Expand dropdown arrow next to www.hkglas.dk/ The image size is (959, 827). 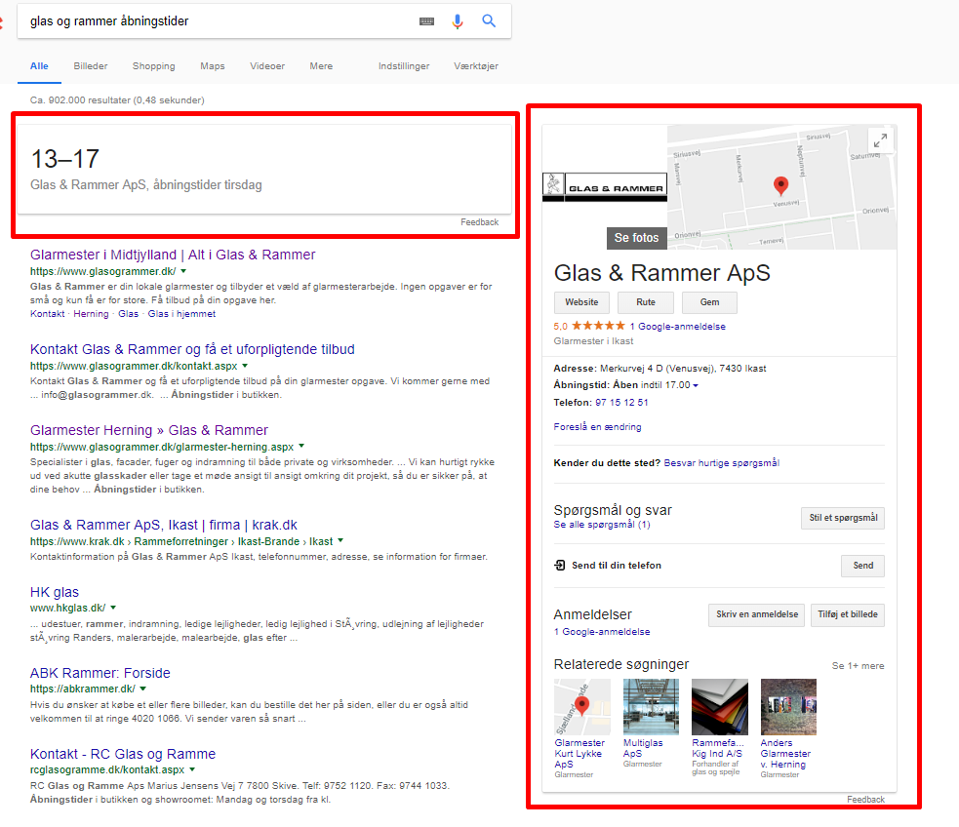pyautogui.click(x=113, y=608)
